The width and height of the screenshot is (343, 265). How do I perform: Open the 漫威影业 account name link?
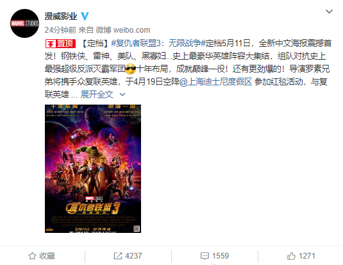[x=61, y=16]
